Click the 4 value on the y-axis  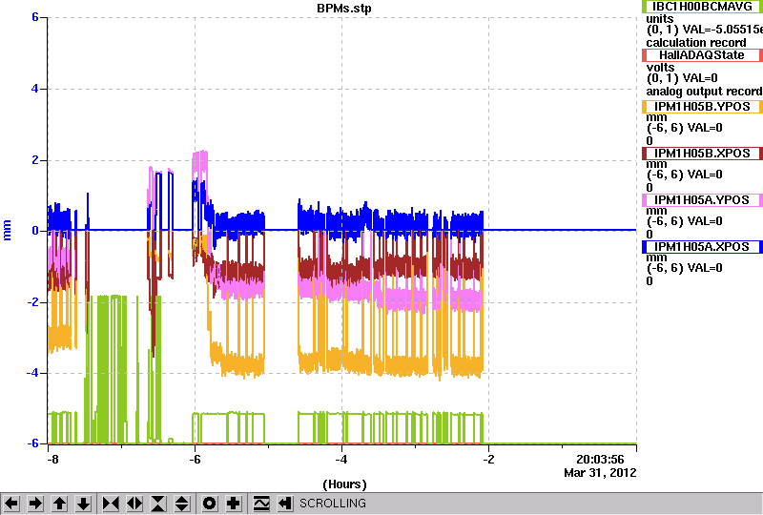(35, 89)
